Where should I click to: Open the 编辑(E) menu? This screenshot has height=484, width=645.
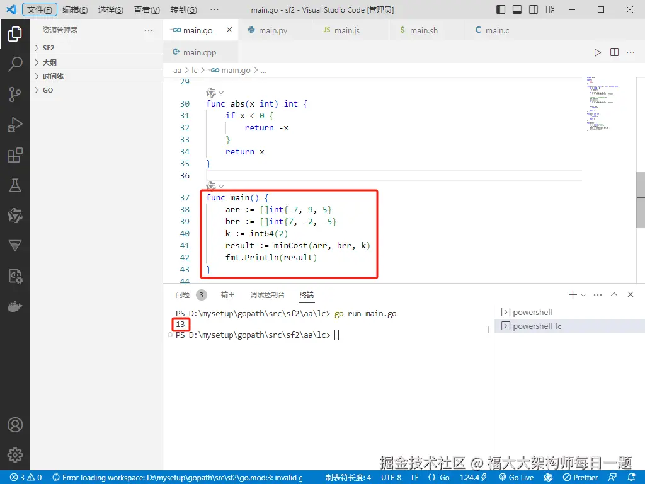75,9
